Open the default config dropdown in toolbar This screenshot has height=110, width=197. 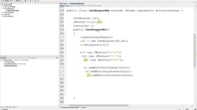coord(19,1)
